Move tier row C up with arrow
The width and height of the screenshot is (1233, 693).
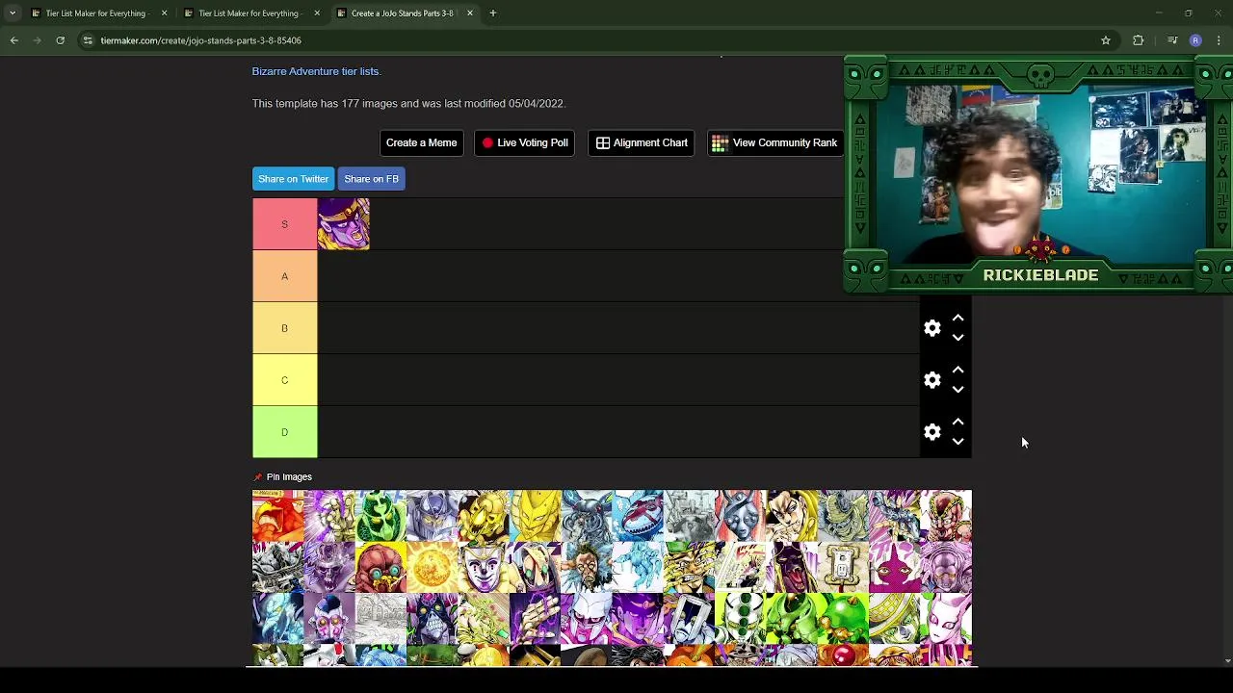pyautogui.click(x=958, y=371)
